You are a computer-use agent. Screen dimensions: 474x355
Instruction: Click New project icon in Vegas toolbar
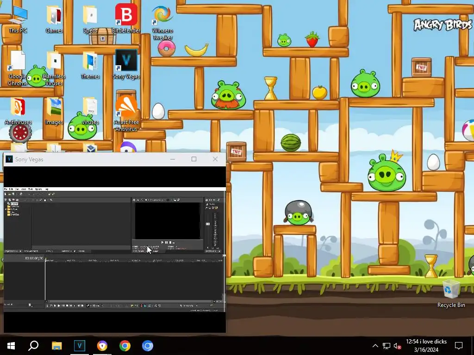click(5, 194)
